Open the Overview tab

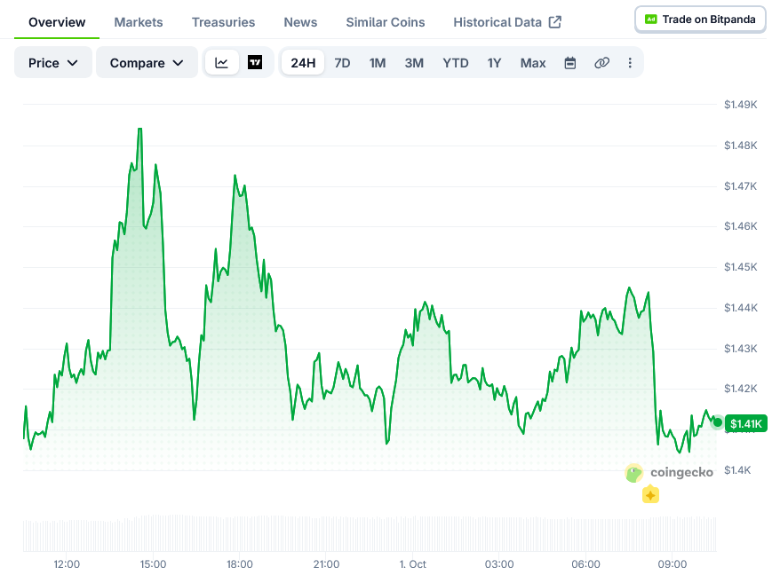57,22
